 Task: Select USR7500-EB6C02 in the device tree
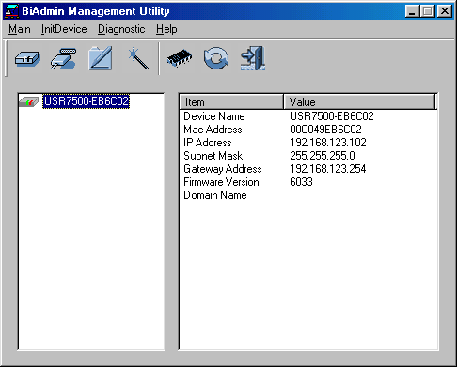(86, 101)
